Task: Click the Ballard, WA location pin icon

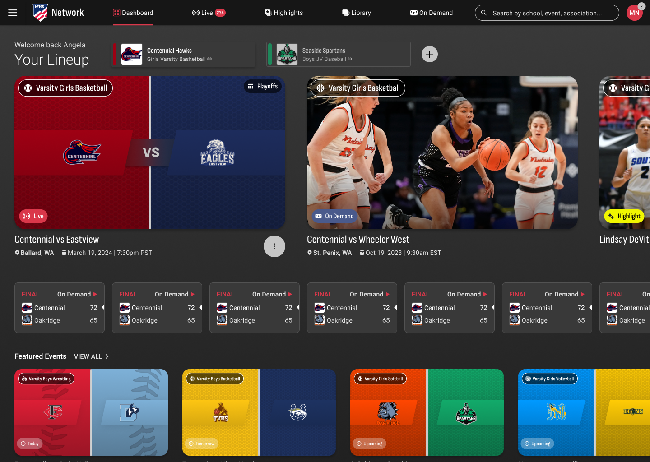Action: 17,253
